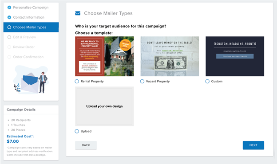
Task: Open the Edit & Preview step label
Action: (24, 37)
